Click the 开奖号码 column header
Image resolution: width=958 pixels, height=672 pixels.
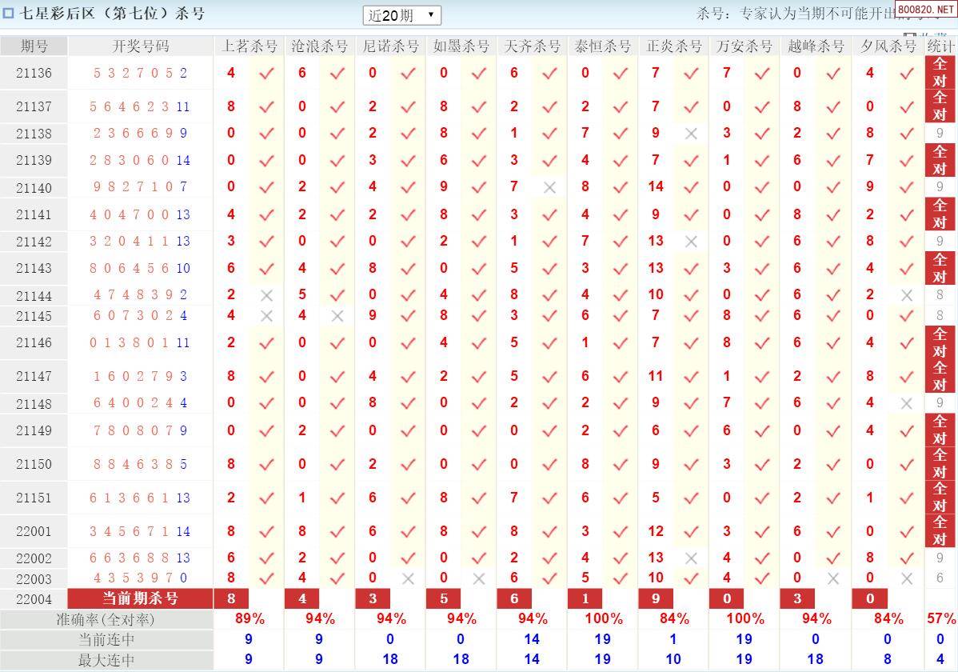[141, 46]
